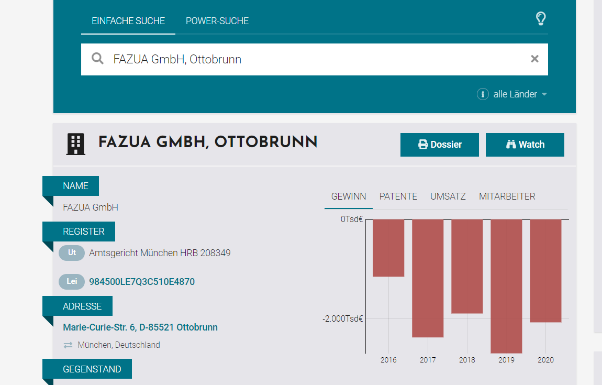Click the 0Tsd€ axis label

(352, 219)
